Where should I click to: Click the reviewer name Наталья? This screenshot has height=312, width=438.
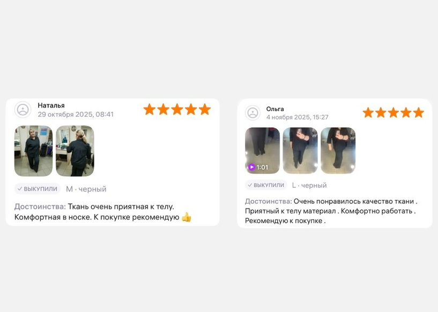pos(51,105)
